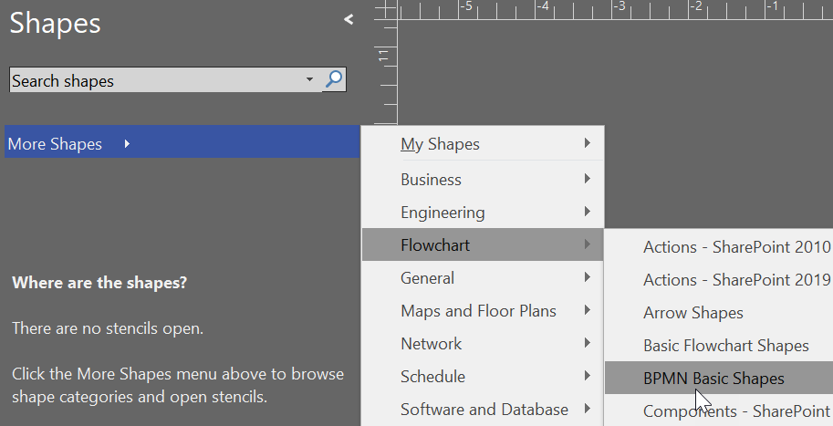Select the BPMN Basic Shapes stencil
This screenshot has height=426, width=833.
[713, 379]
